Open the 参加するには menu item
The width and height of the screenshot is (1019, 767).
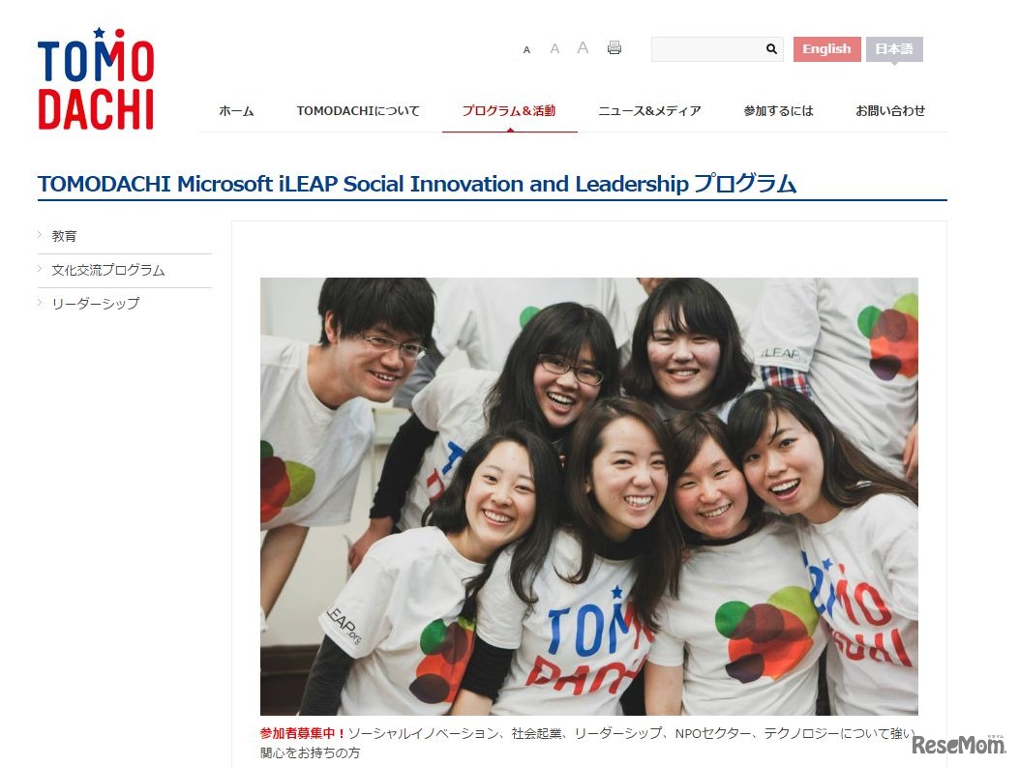(x=779, y=110)
